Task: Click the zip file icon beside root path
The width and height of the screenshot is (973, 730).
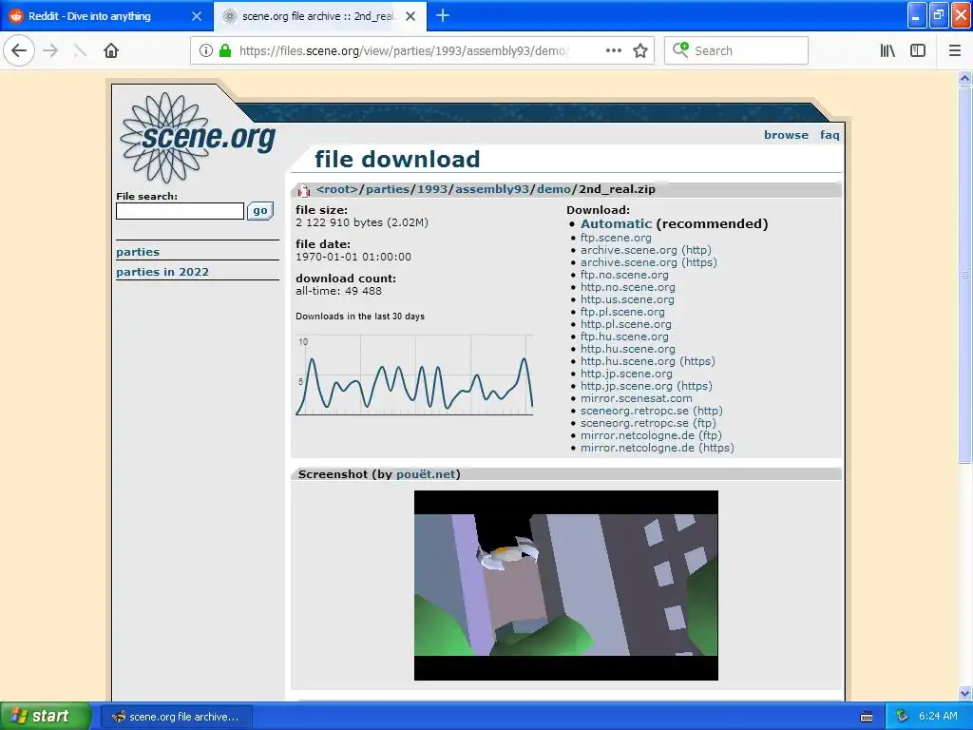Action: point(304,190)
